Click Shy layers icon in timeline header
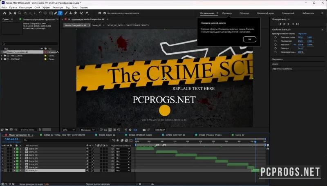 point(118,140)
